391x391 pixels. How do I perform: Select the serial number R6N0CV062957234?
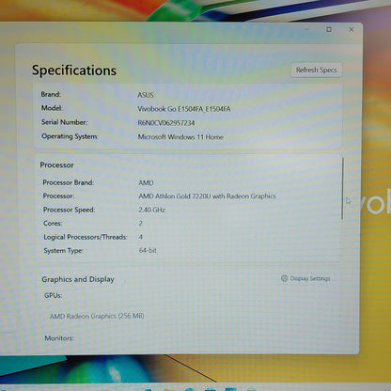pyautogui.click(x=166, y=123)
